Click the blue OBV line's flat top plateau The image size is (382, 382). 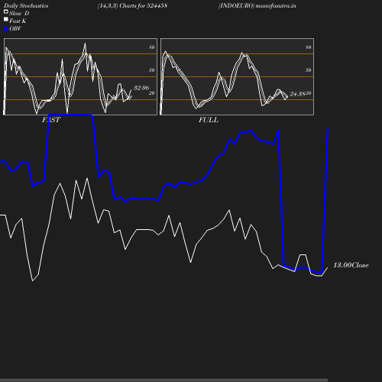coord(70,115)
